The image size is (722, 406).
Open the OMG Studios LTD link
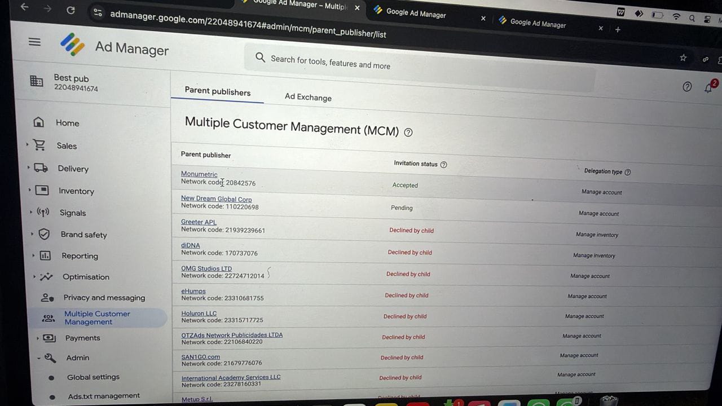tap(206, 268)
